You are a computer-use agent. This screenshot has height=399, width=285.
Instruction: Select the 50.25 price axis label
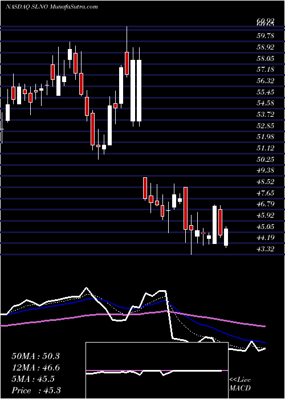pyautogui.click(x=266, y=159)
